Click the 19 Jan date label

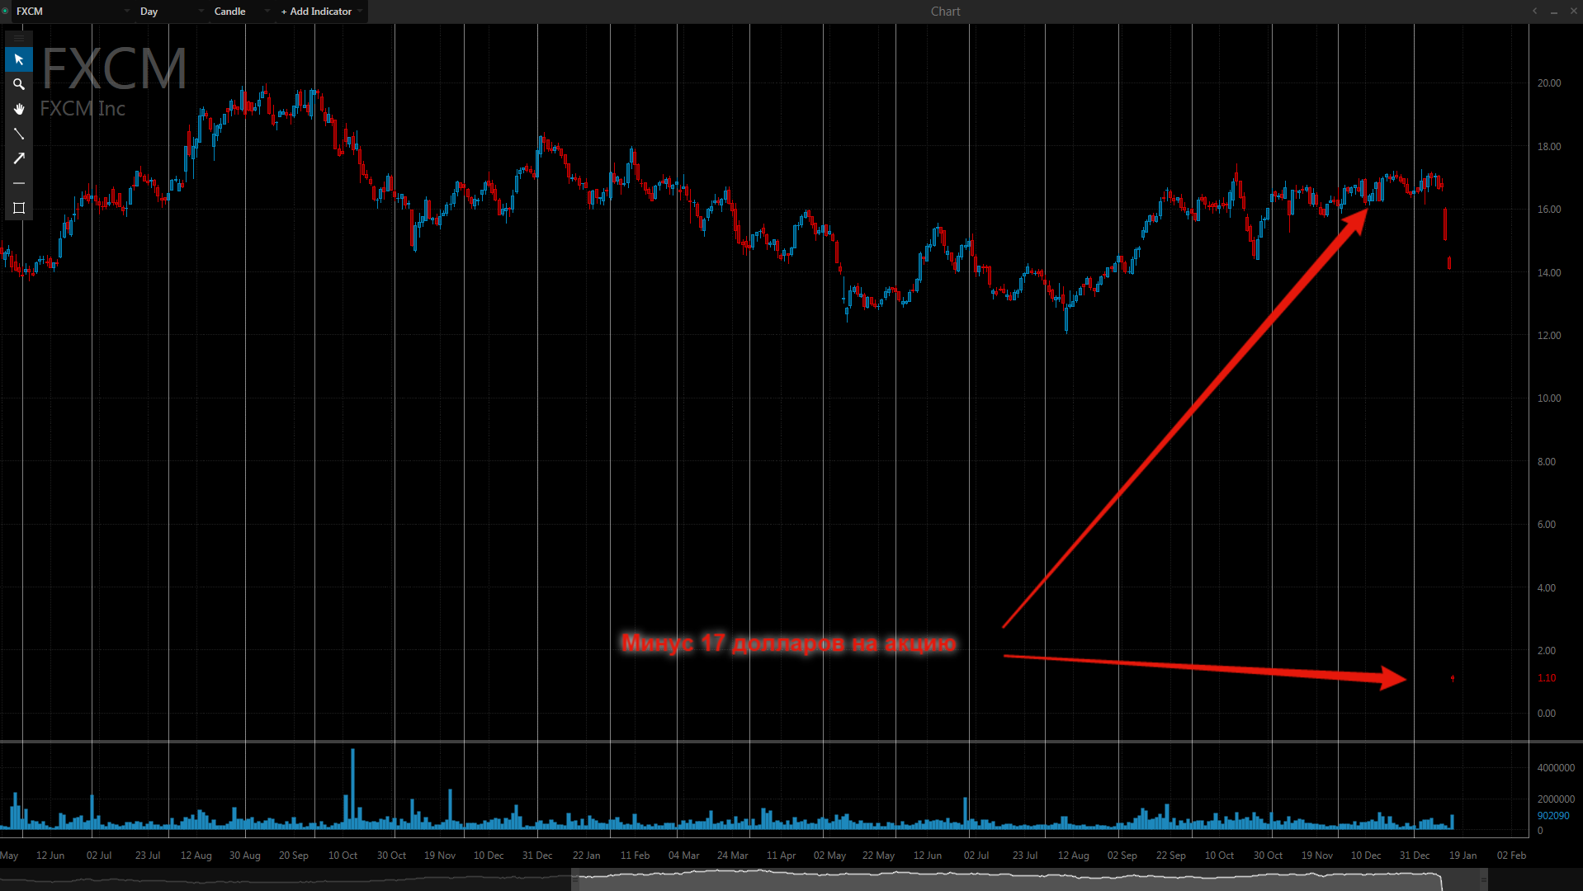coord(1463,856)
